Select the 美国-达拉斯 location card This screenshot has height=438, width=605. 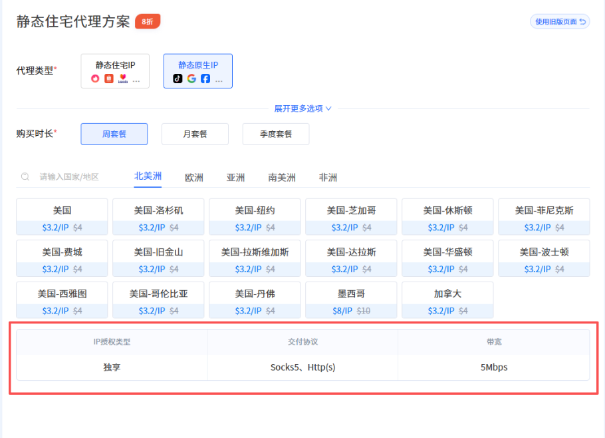coord(351,258)
